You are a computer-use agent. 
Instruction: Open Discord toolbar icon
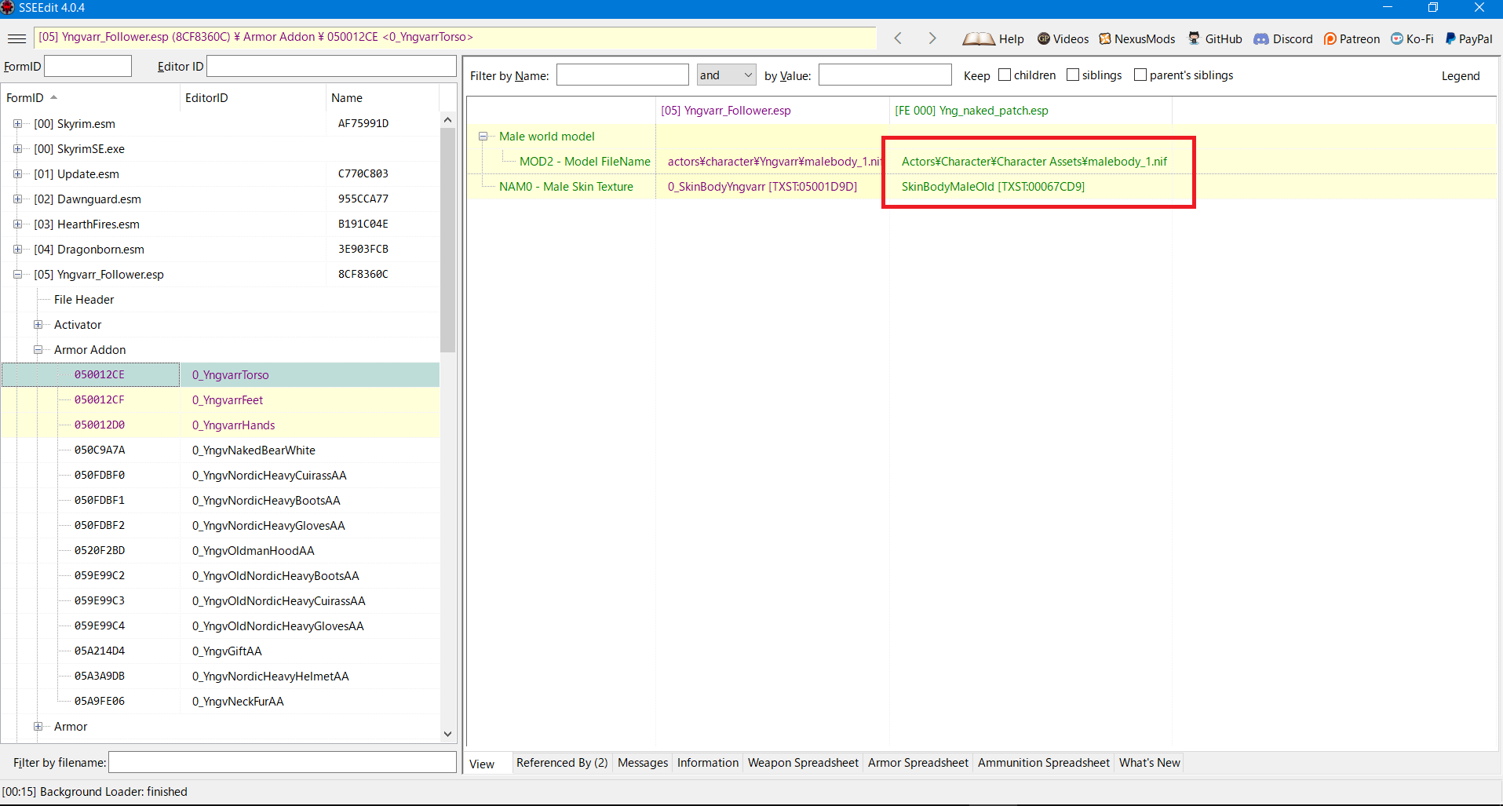(1261, 38)
